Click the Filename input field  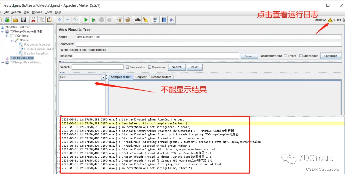click(x=156, y=56)
